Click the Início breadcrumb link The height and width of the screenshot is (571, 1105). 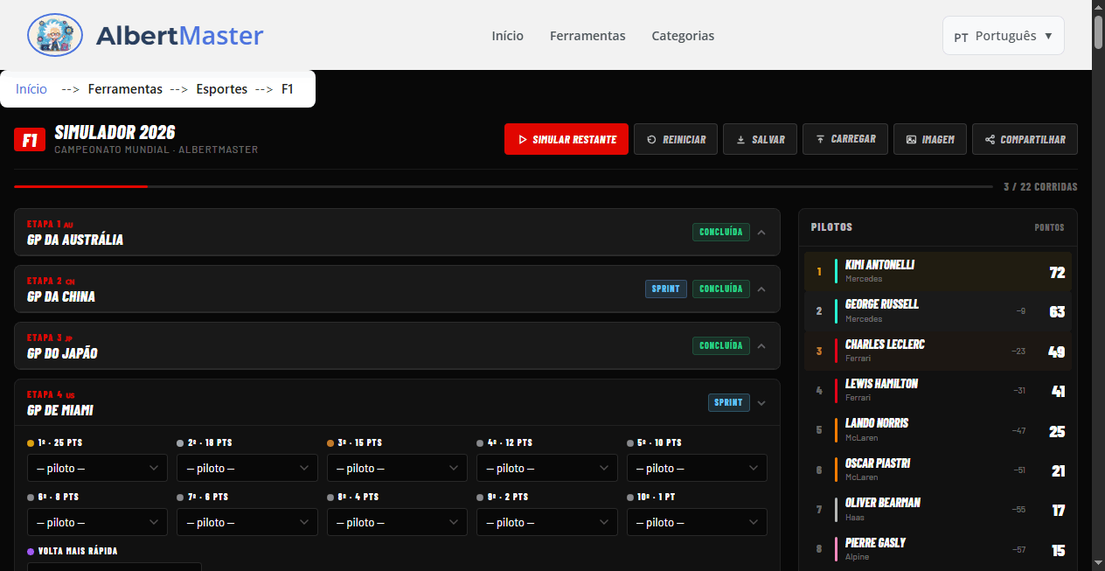(31, 88)
